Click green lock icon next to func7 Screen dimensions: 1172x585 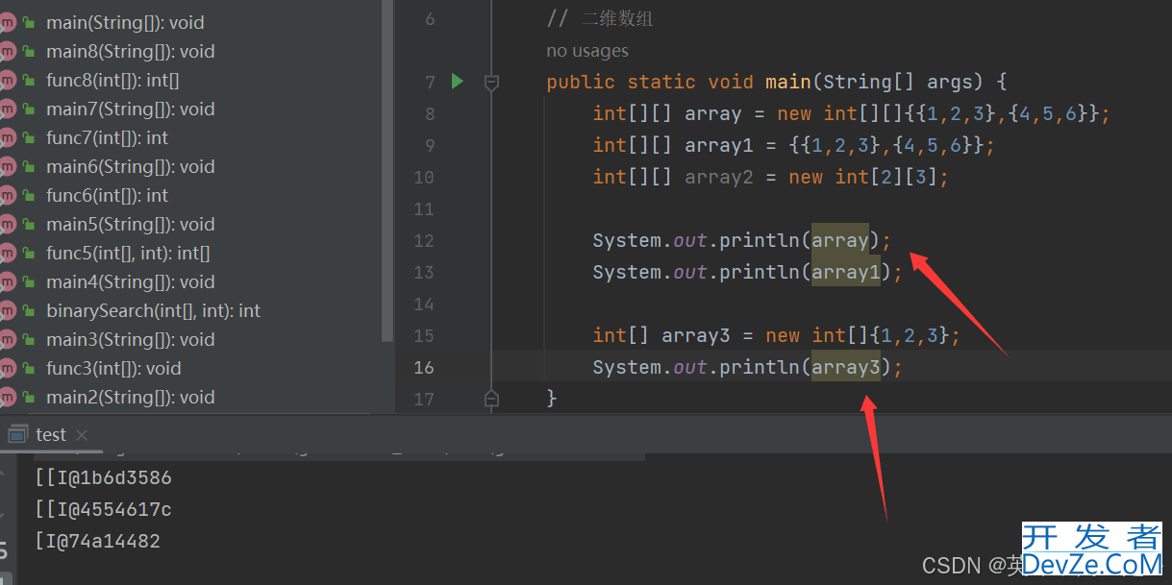pos(29,138)
